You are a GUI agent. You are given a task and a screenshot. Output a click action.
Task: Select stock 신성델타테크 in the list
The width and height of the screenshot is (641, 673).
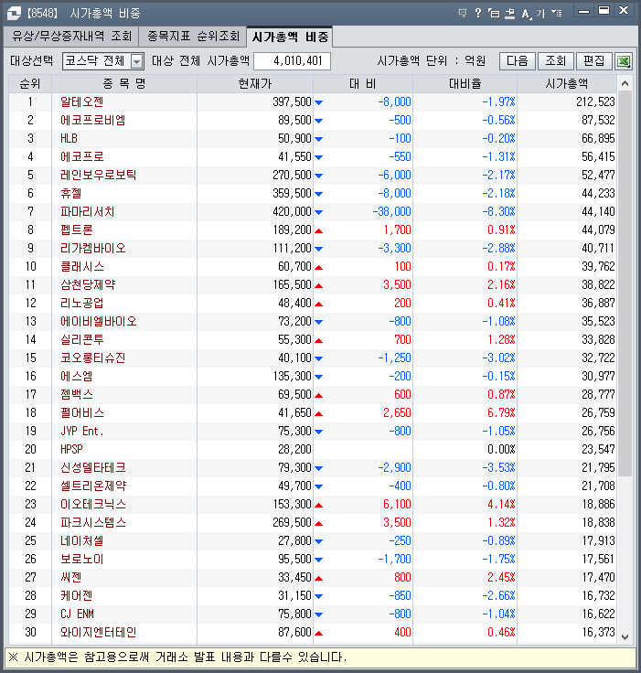[92, 468]
